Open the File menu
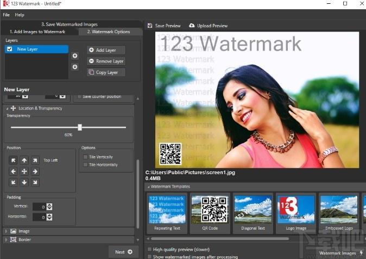The image size is (366, 259). coord(7,15)
